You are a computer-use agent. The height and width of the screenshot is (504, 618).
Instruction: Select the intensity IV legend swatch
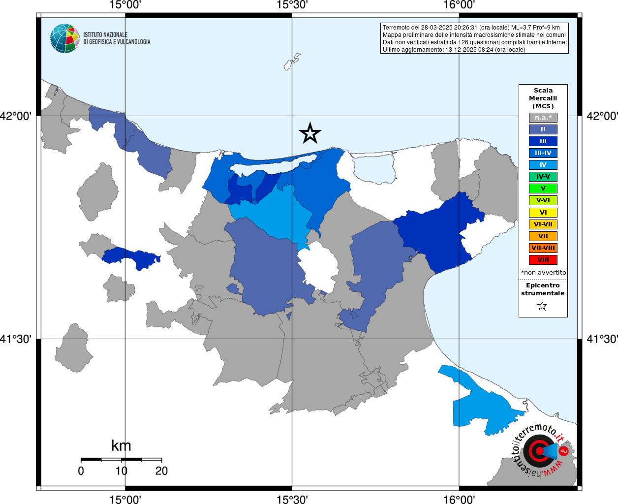coord(543,165)
